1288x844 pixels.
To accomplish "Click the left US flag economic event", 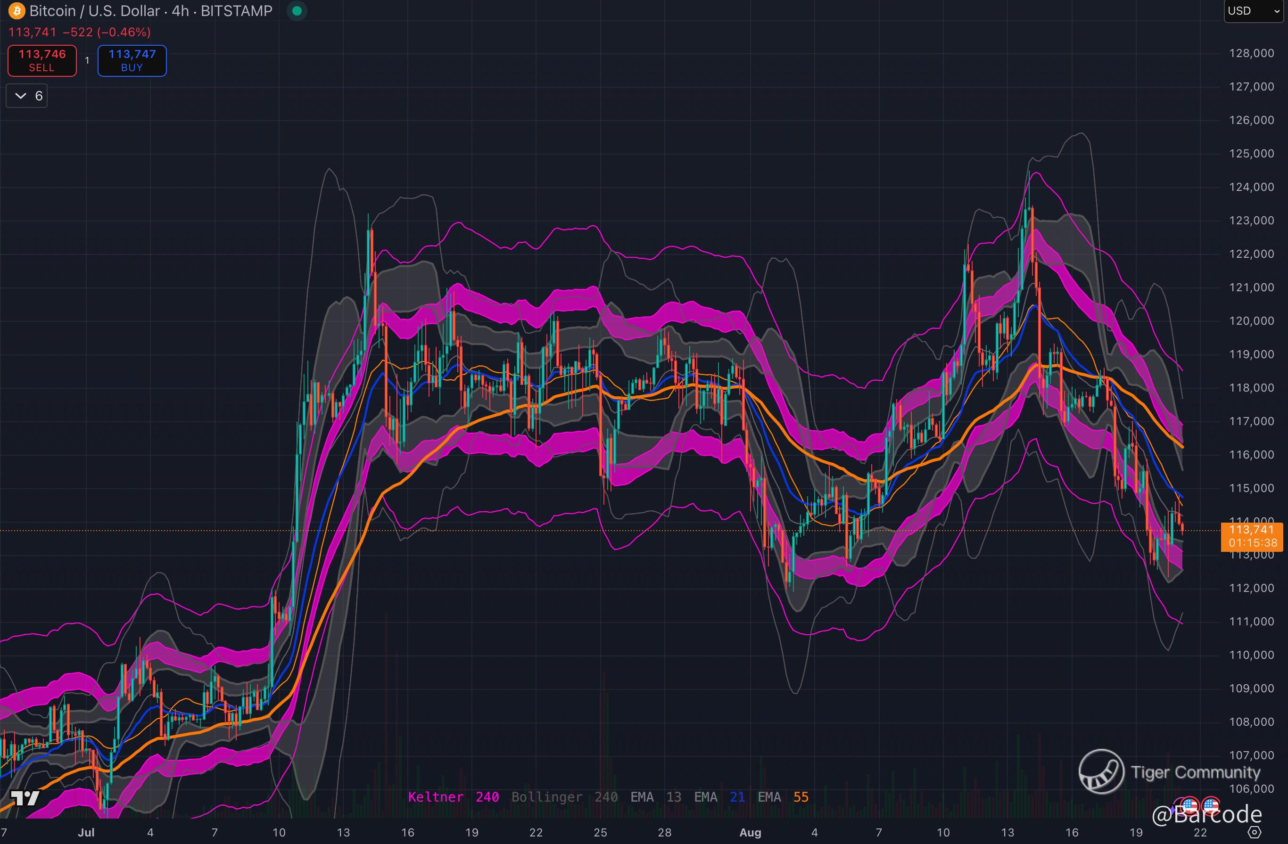I will pyautogui.click(x=1190, y=805).
